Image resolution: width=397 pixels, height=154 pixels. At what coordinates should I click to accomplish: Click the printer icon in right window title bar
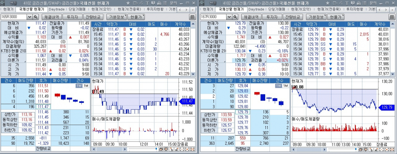[359, 3]
